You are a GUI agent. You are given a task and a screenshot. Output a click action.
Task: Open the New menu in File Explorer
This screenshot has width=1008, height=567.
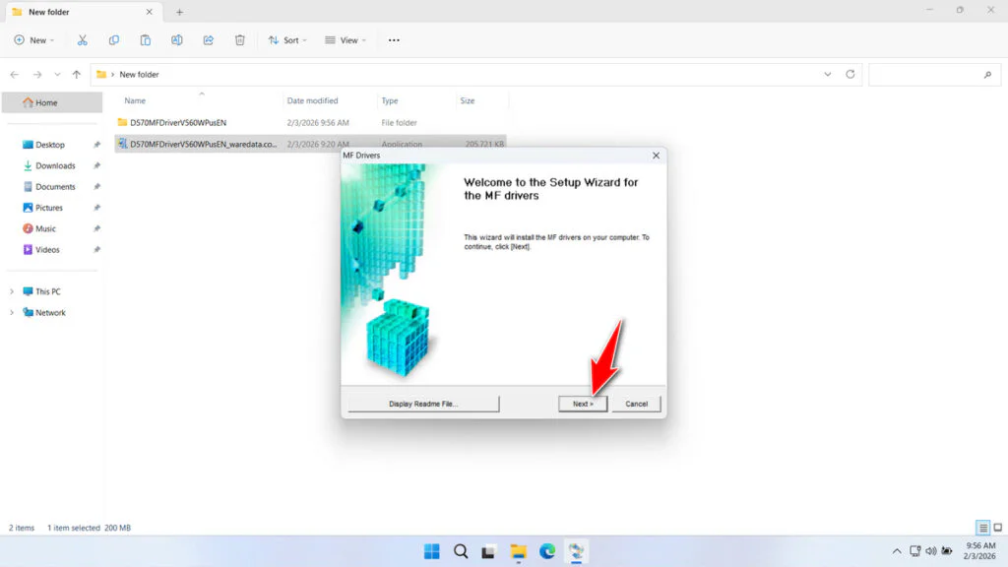pyautogui.click(x=32, y=39)
